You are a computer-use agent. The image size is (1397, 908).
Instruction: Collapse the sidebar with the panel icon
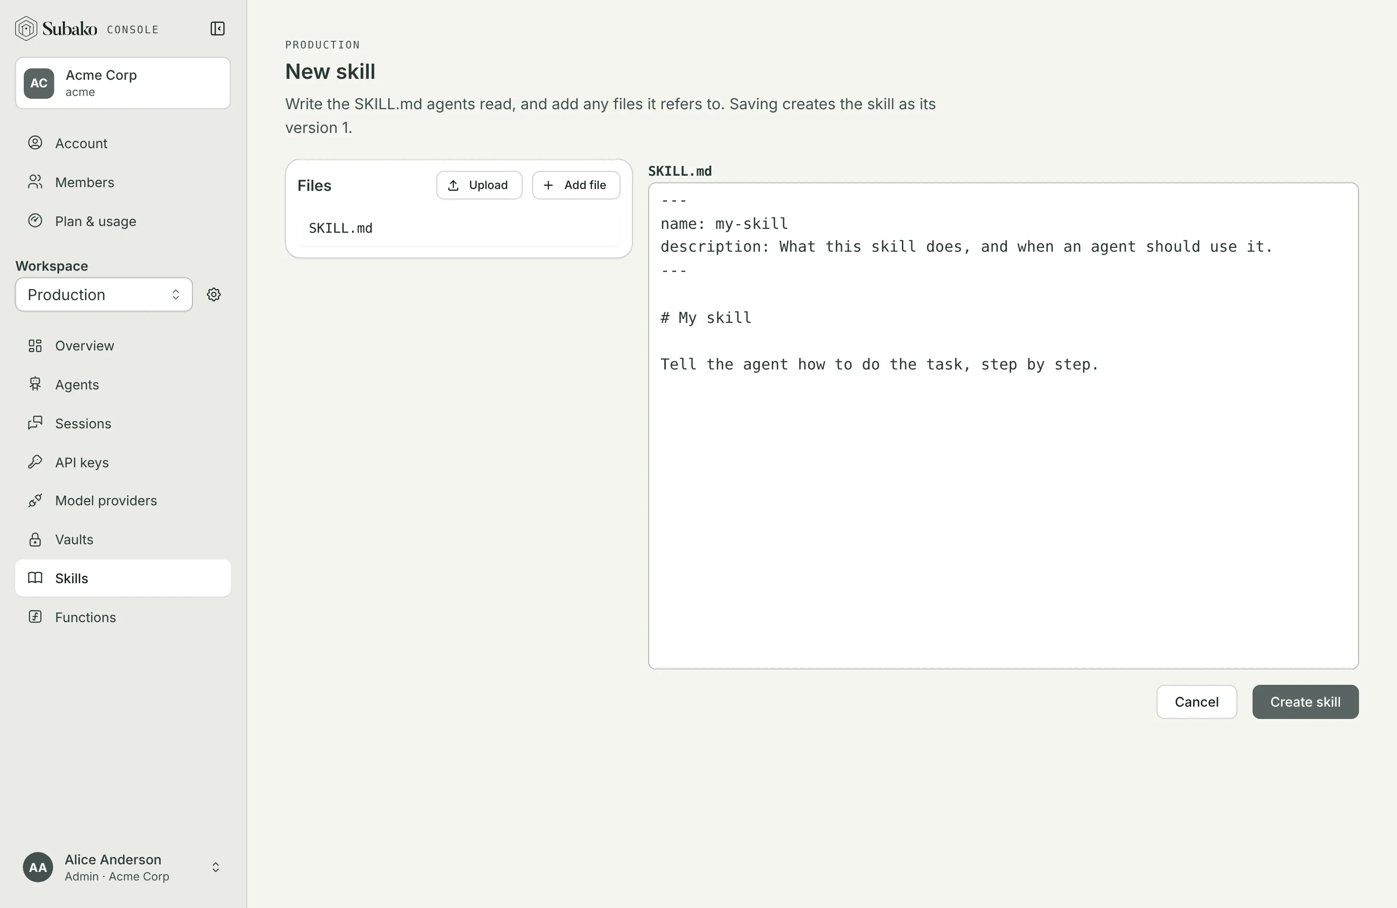tap(217, 29)
